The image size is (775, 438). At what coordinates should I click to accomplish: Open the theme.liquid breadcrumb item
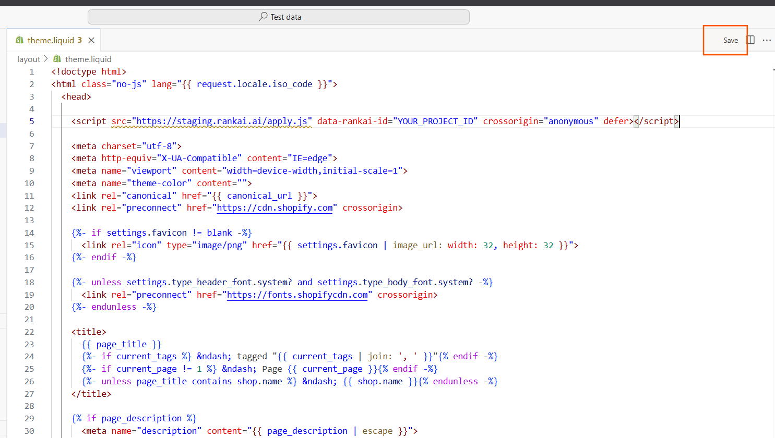pyautogui.click(x=88, y=59)
